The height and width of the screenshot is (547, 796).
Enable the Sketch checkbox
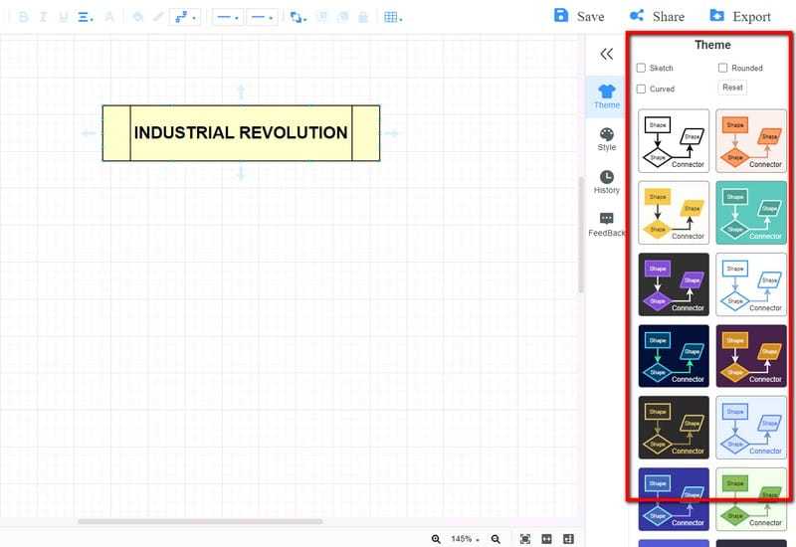[641, 68]
